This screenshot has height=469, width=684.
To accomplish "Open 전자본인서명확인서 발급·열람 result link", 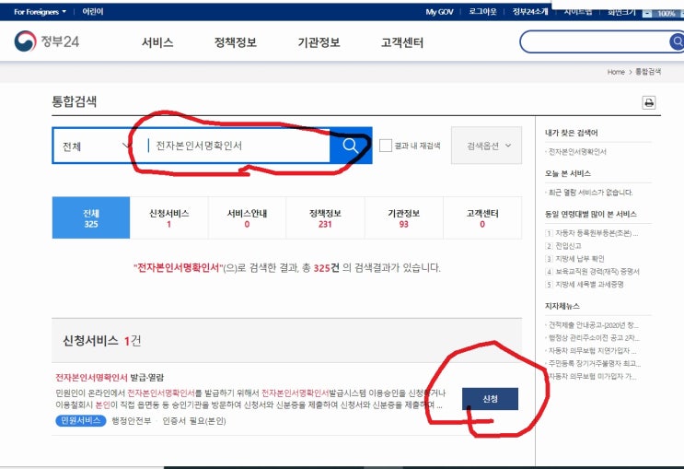I will [x=110, y=377].
